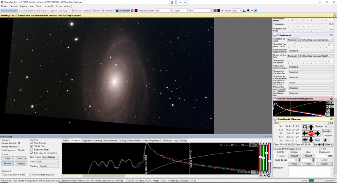Open the Lights frame type dropdown

[181, 11]
